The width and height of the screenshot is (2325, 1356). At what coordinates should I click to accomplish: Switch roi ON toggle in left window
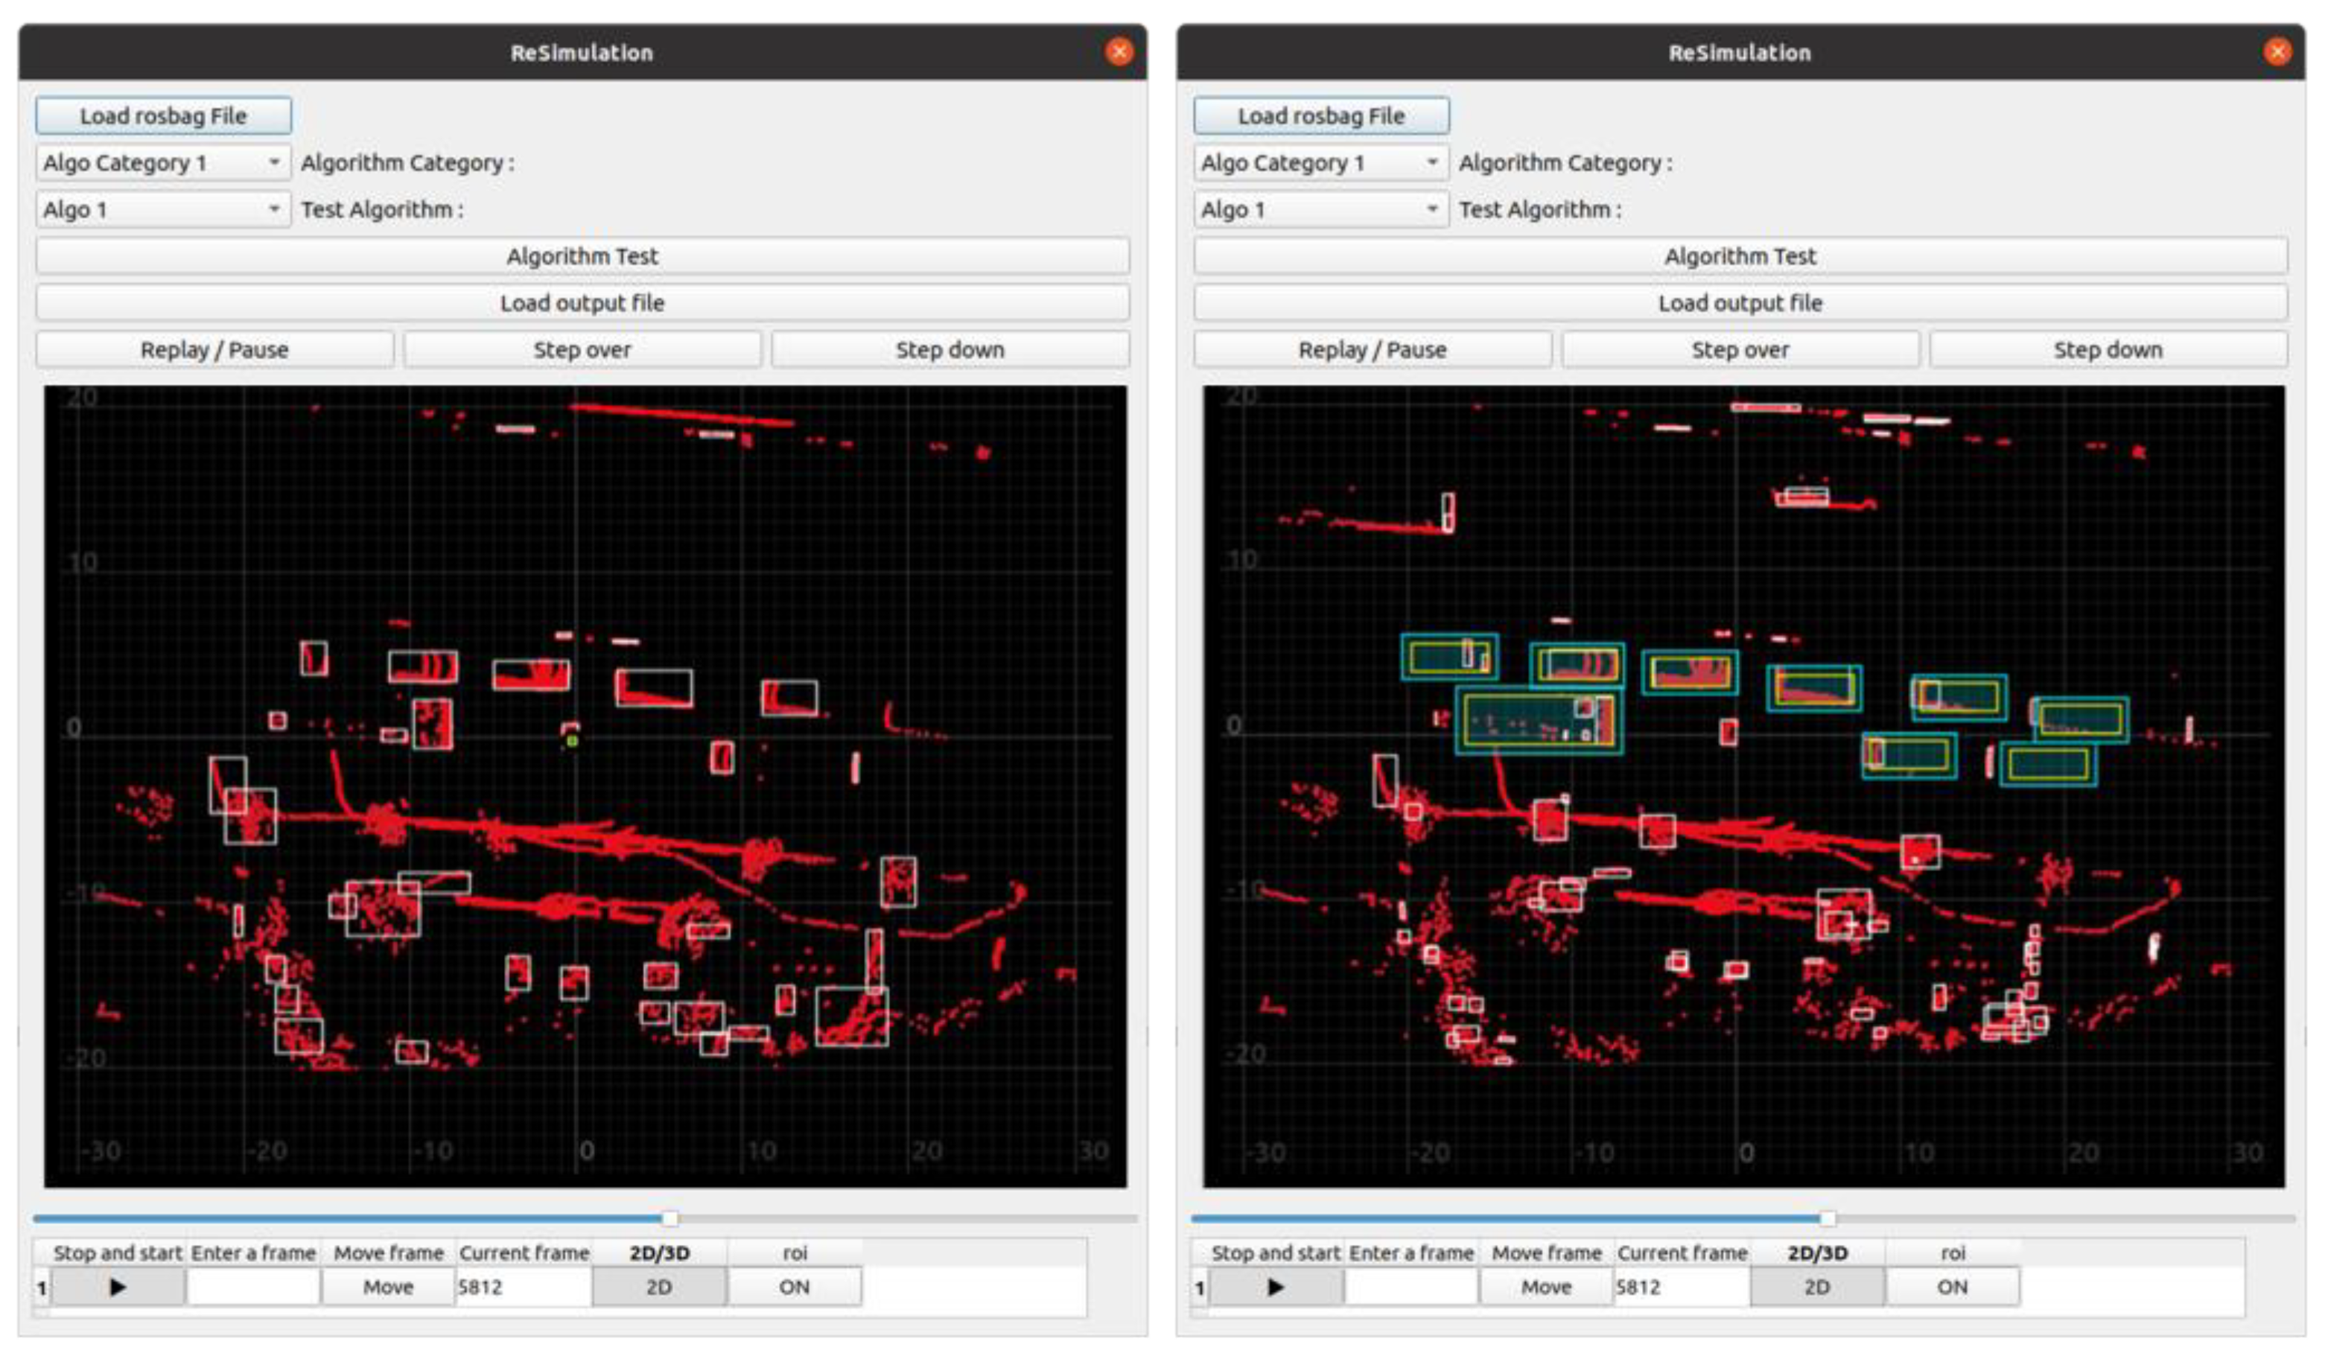coord(795,1287)
